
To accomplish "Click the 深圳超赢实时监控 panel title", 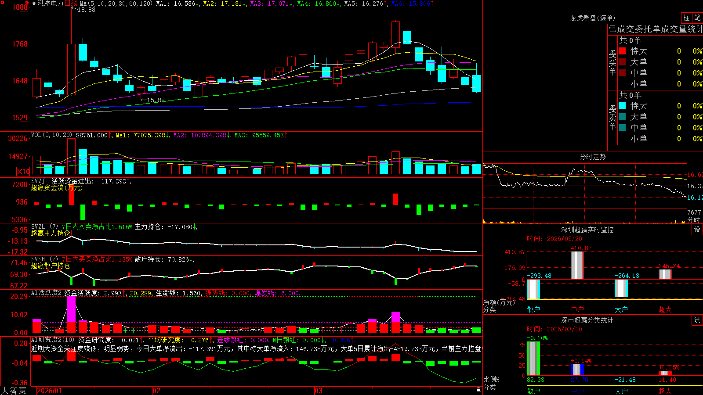I will click(587, 230).
